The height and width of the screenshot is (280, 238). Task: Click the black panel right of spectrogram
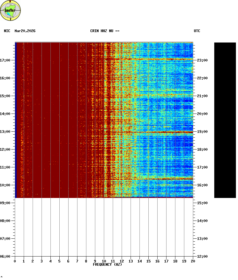(225, 120)
